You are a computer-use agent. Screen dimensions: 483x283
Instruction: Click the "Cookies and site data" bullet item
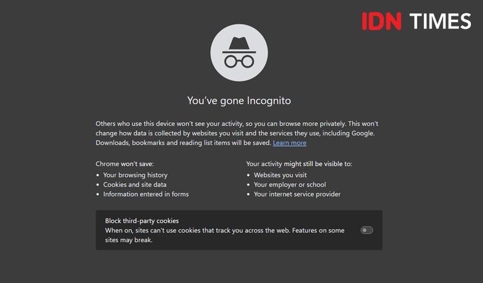pyautogui.click(x=135, y=185)
